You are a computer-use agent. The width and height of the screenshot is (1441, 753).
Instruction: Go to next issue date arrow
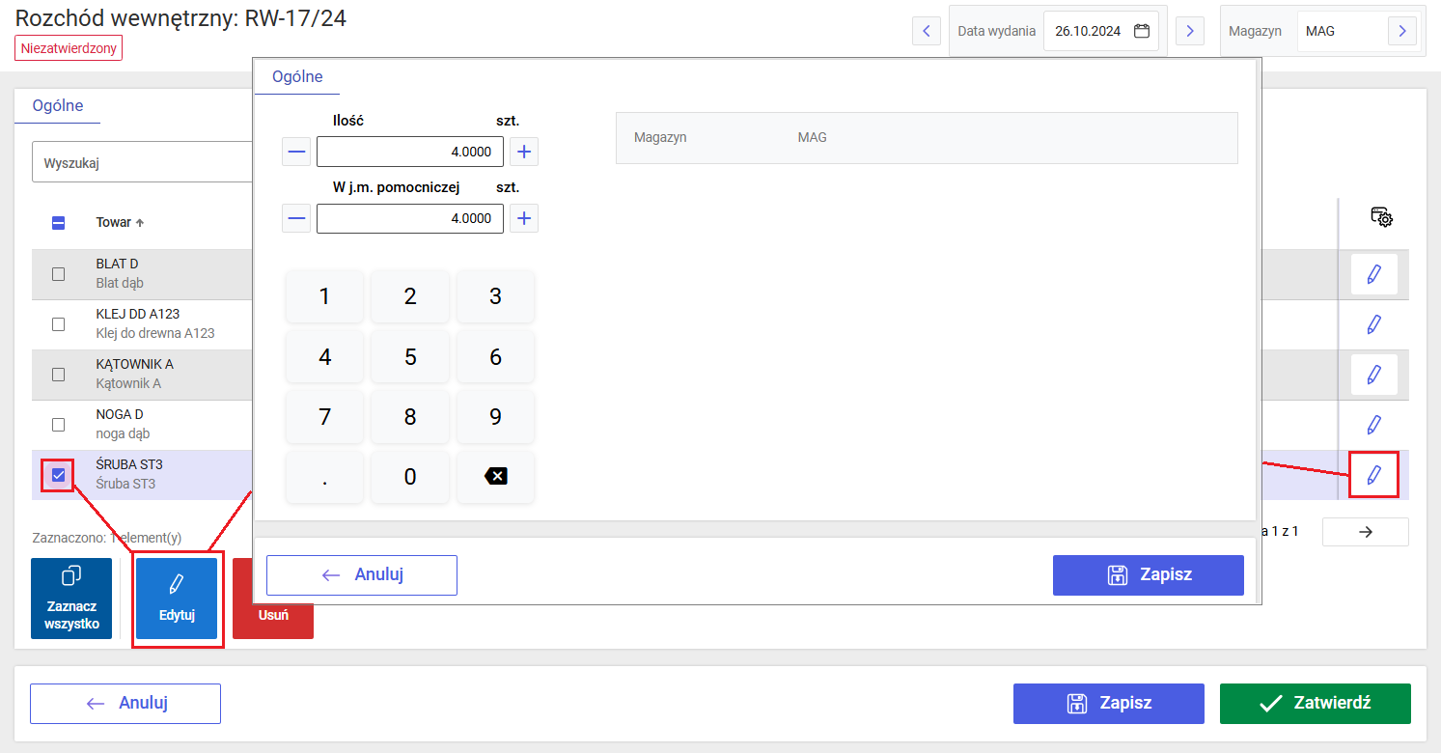click(1190, 31)
